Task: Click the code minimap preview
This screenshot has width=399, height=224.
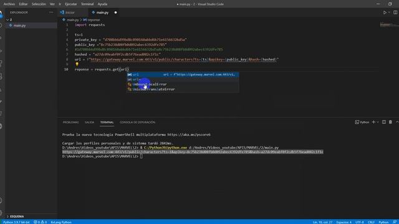Action: 388,25
